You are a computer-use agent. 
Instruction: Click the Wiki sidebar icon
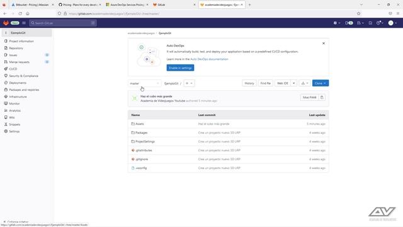pyautogui.click(x=6, y=117)
